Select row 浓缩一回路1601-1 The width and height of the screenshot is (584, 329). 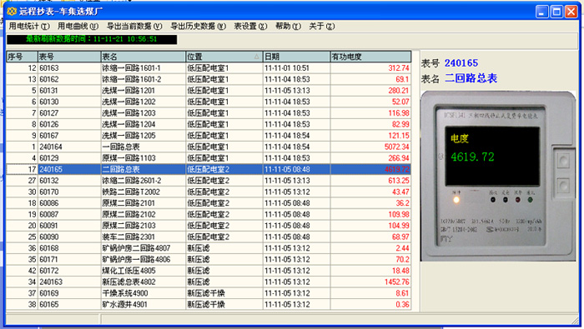pyautogui.click(x=209, y=68)
